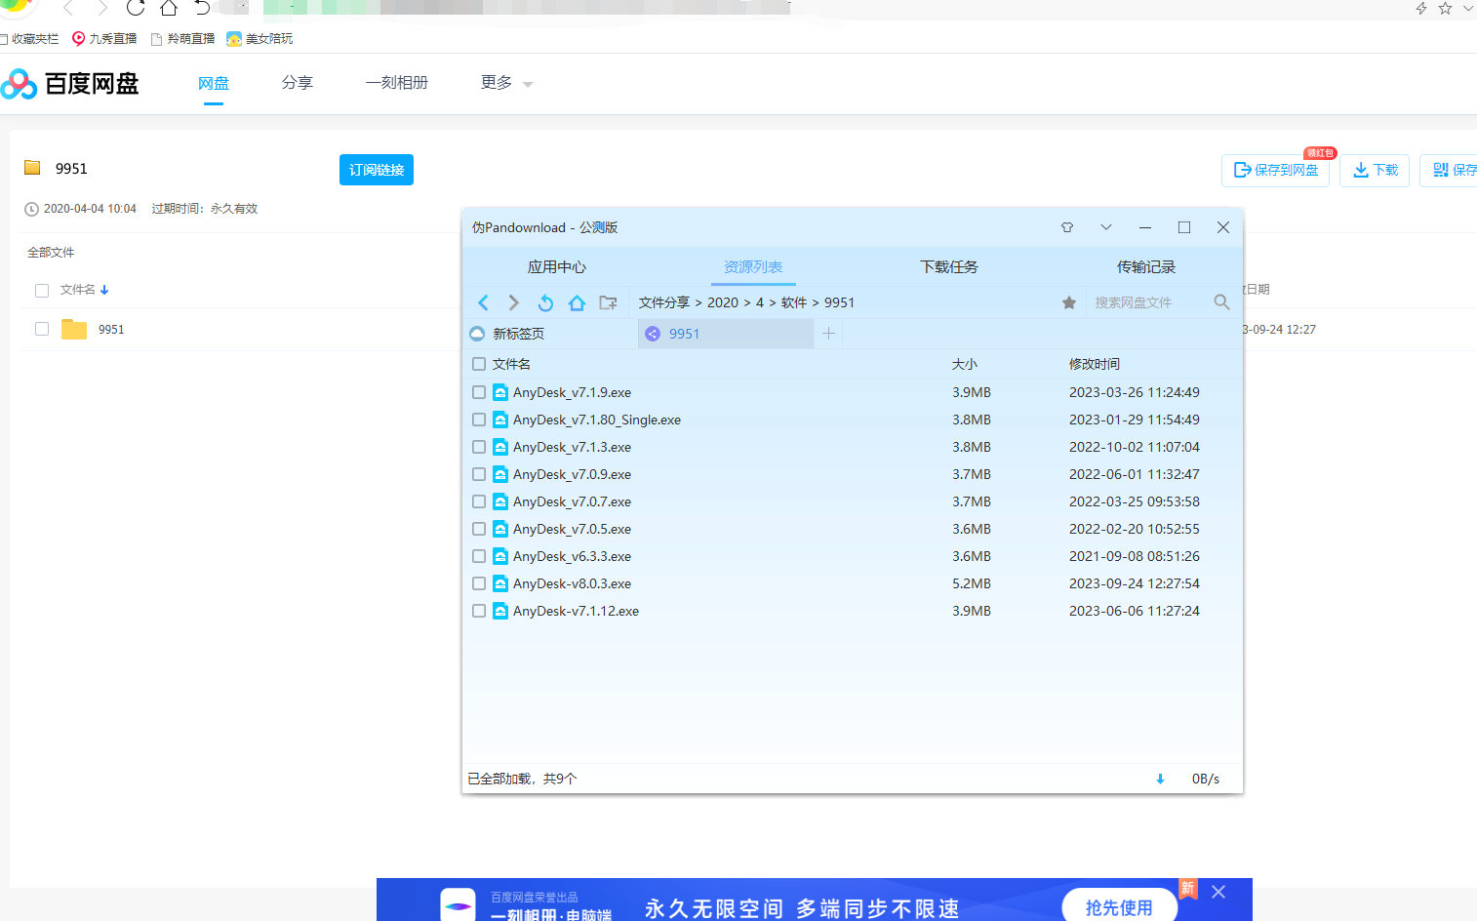Add a new tab with plus icon
1477x921 pixels.
pos(828,334)
